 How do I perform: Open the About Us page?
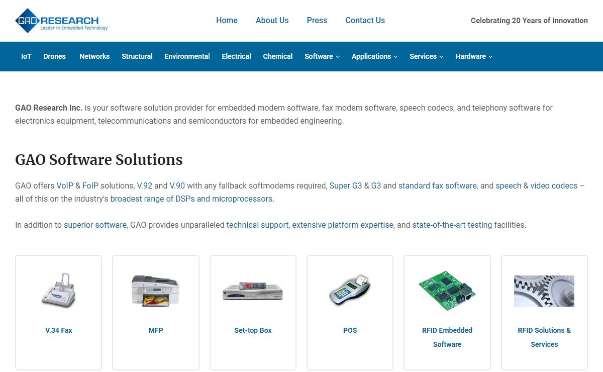point(272,21)
